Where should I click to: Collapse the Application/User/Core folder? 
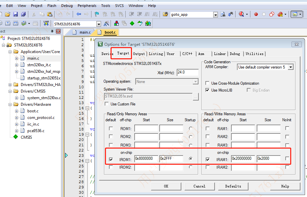coord(10,52)
